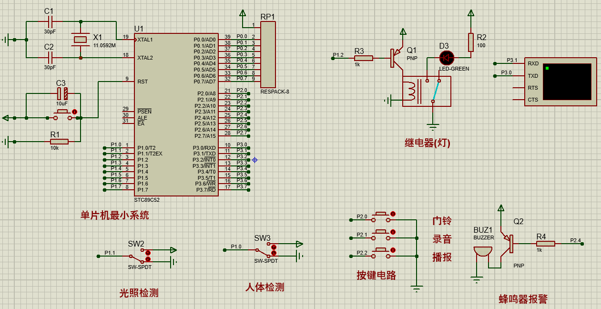The width and height of the screenshot is (601, 309).
Task: Click the '录音' label
Action: point(442,239)
